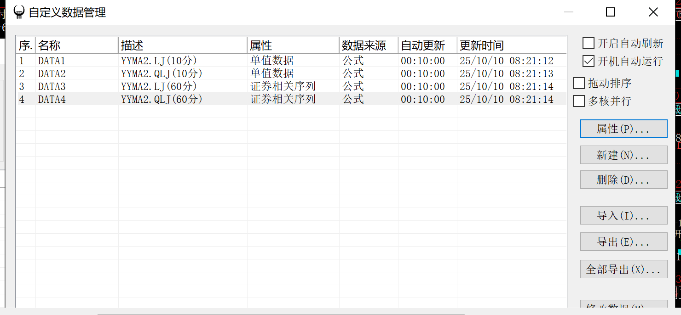
Task: Select the DATA1 row name
Action: pos(52,61)
